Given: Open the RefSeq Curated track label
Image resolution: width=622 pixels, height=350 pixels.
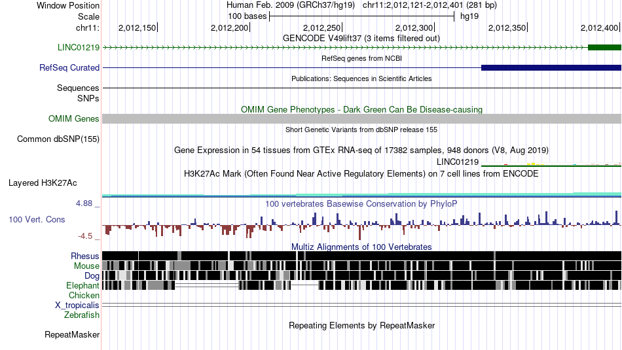Looking at the screenshot, I should pyautogui.click(x=69, y=68).
